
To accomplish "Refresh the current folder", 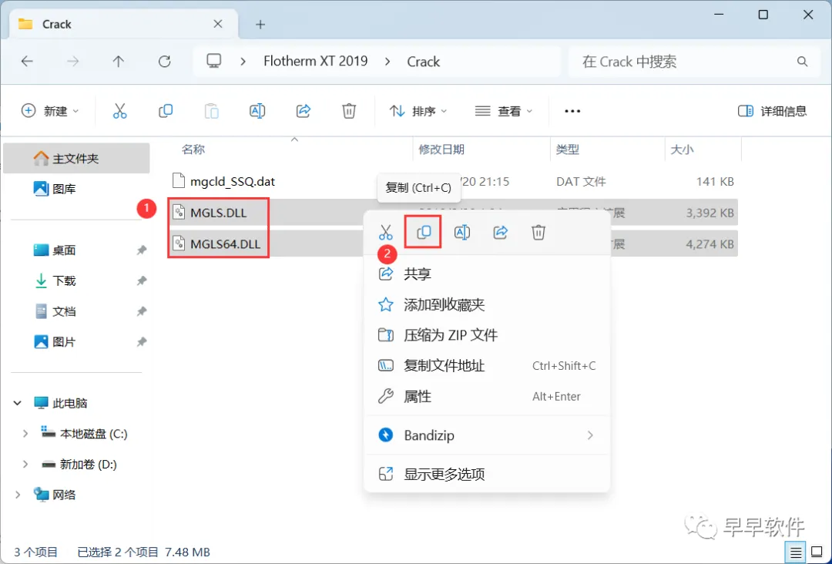I will 165,62.
